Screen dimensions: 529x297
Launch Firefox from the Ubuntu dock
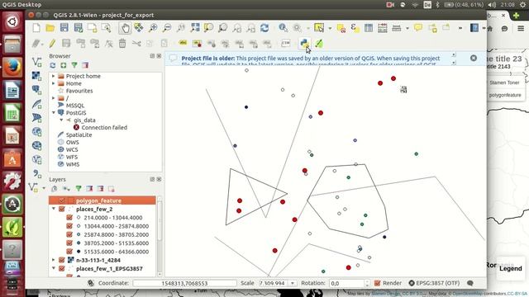(12, 67)
